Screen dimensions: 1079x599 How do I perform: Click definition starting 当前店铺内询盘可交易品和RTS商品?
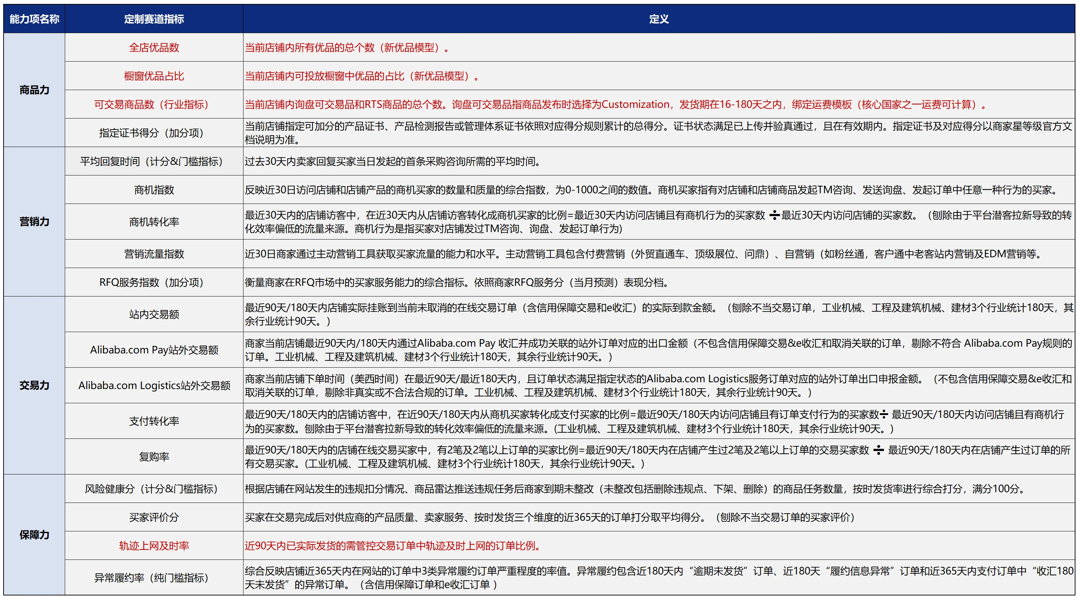(659, 104)
